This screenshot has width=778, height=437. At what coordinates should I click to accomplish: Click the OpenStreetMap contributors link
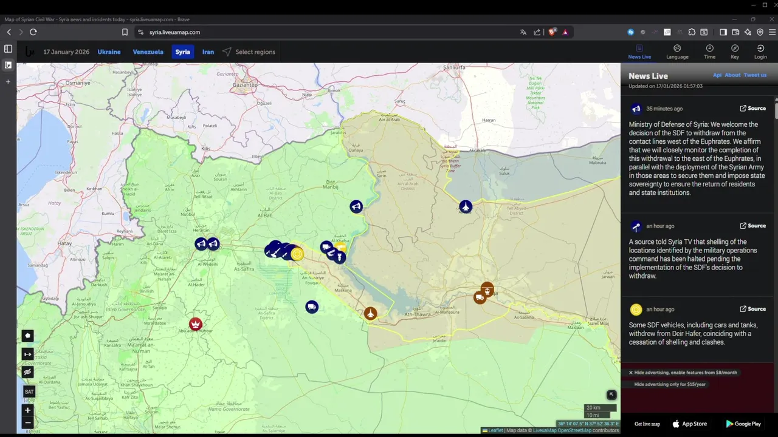(574, 430)
